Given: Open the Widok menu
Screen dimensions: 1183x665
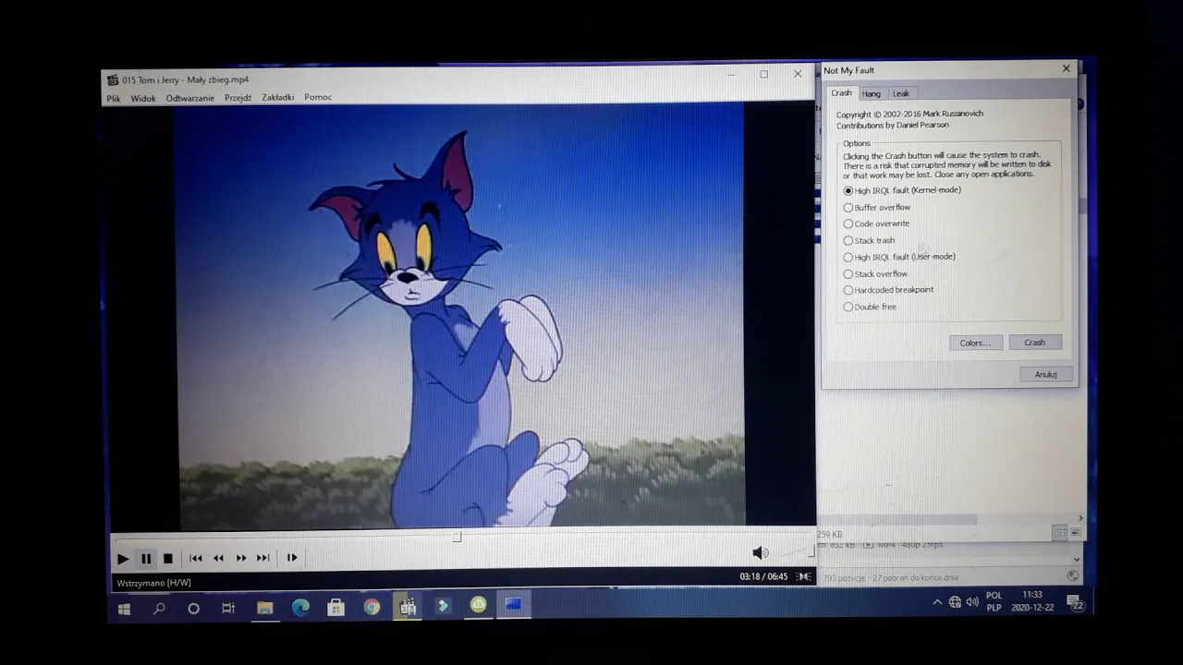Looking at the screenshot, I should 143,98.
